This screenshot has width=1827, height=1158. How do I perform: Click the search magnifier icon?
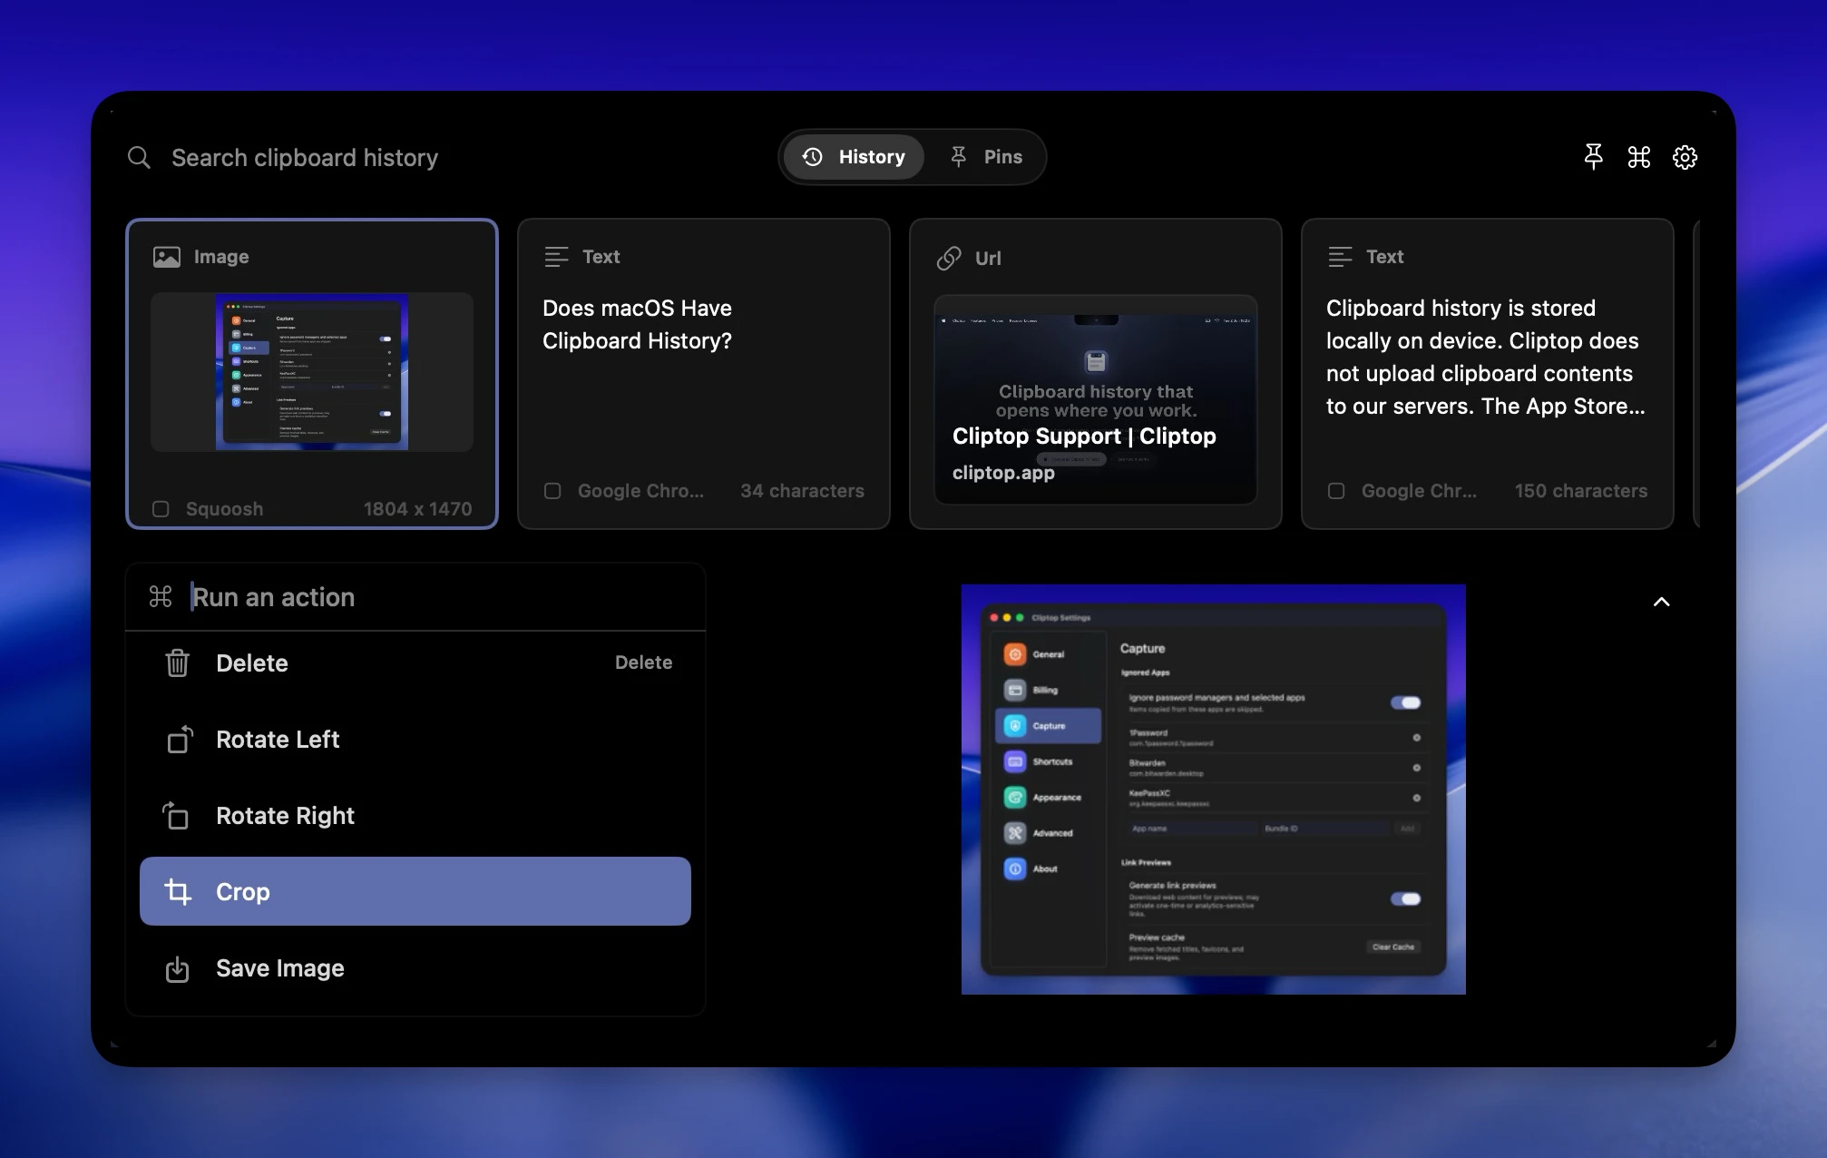point(139,158)
